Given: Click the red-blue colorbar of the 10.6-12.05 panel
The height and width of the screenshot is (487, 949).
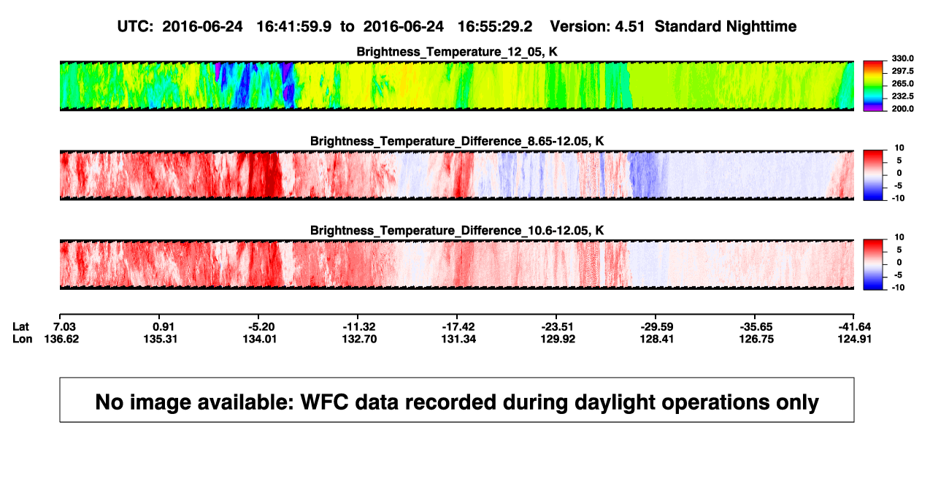Looking at the screenshot, I should coord(874,264).
